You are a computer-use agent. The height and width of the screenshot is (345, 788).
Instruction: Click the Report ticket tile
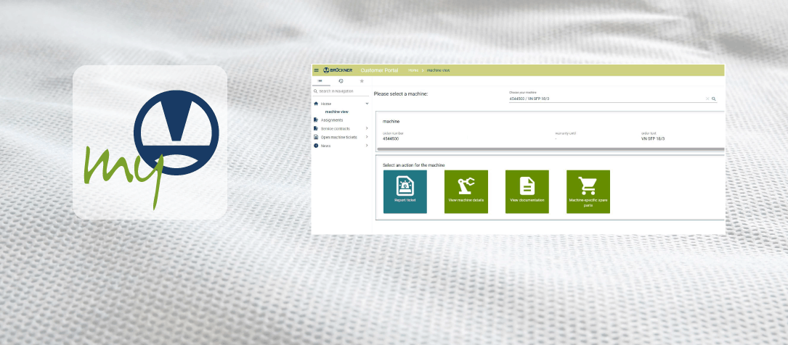pyautogui.click(x=405, y=191)
